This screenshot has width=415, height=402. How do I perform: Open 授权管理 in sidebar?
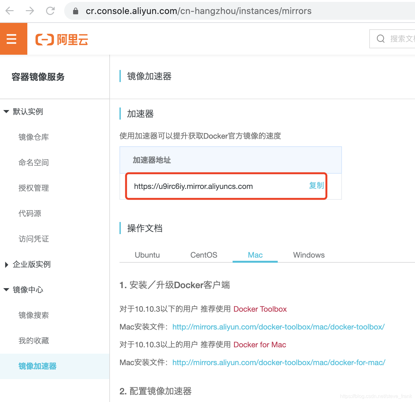(34, 188)
